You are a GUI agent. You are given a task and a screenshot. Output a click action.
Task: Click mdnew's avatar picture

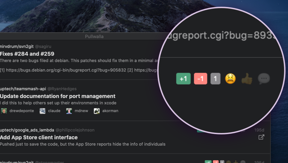(69, 111)
